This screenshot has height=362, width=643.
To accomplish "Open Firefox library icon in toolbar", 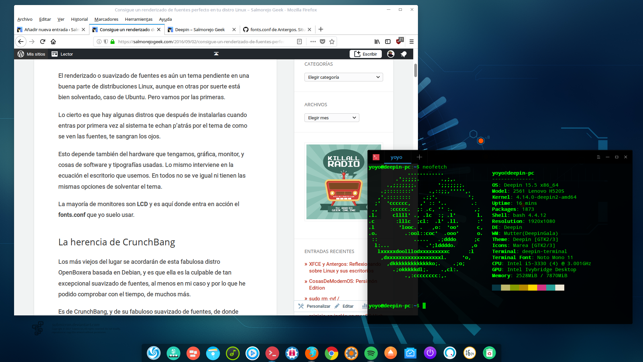I will 377,42.
